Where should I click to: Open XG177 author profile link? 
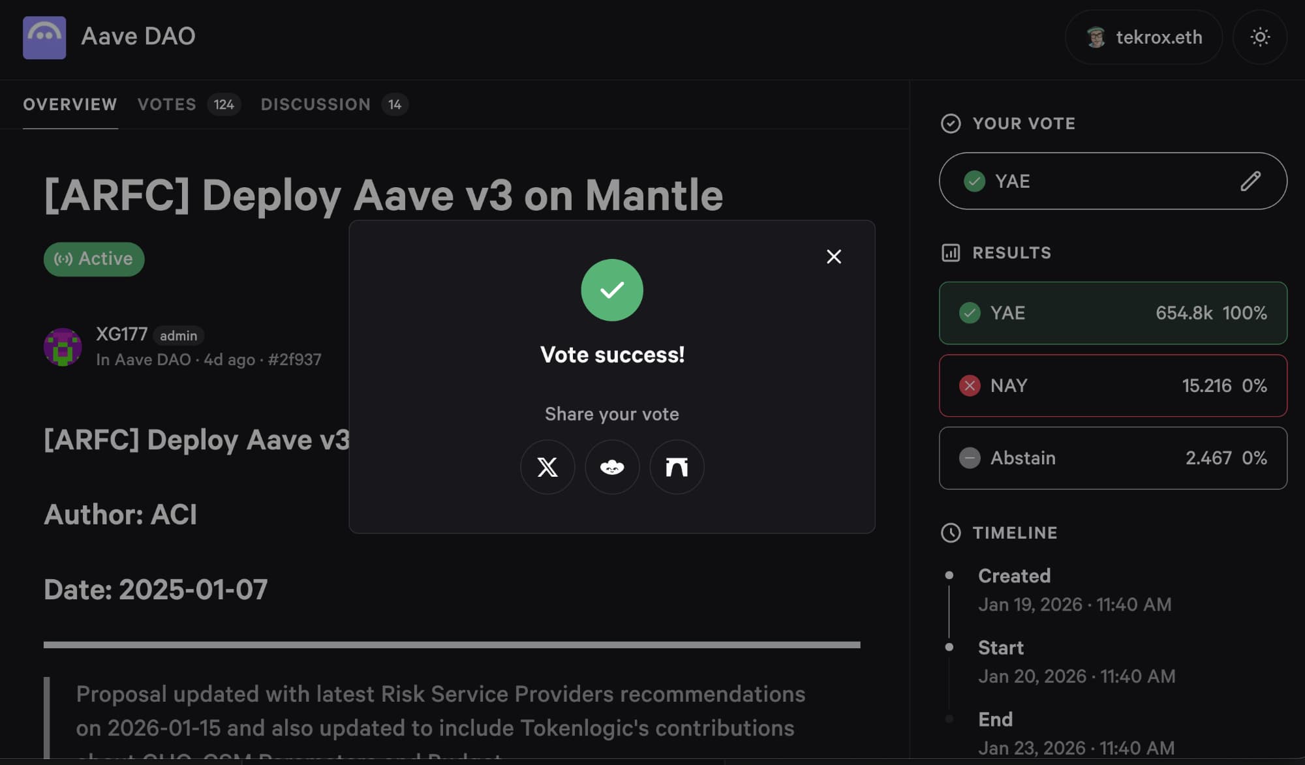(121, 334)
